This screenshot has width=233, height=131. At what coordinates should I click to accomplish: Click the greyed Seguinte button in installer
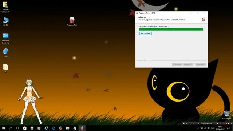coord(188,64)
